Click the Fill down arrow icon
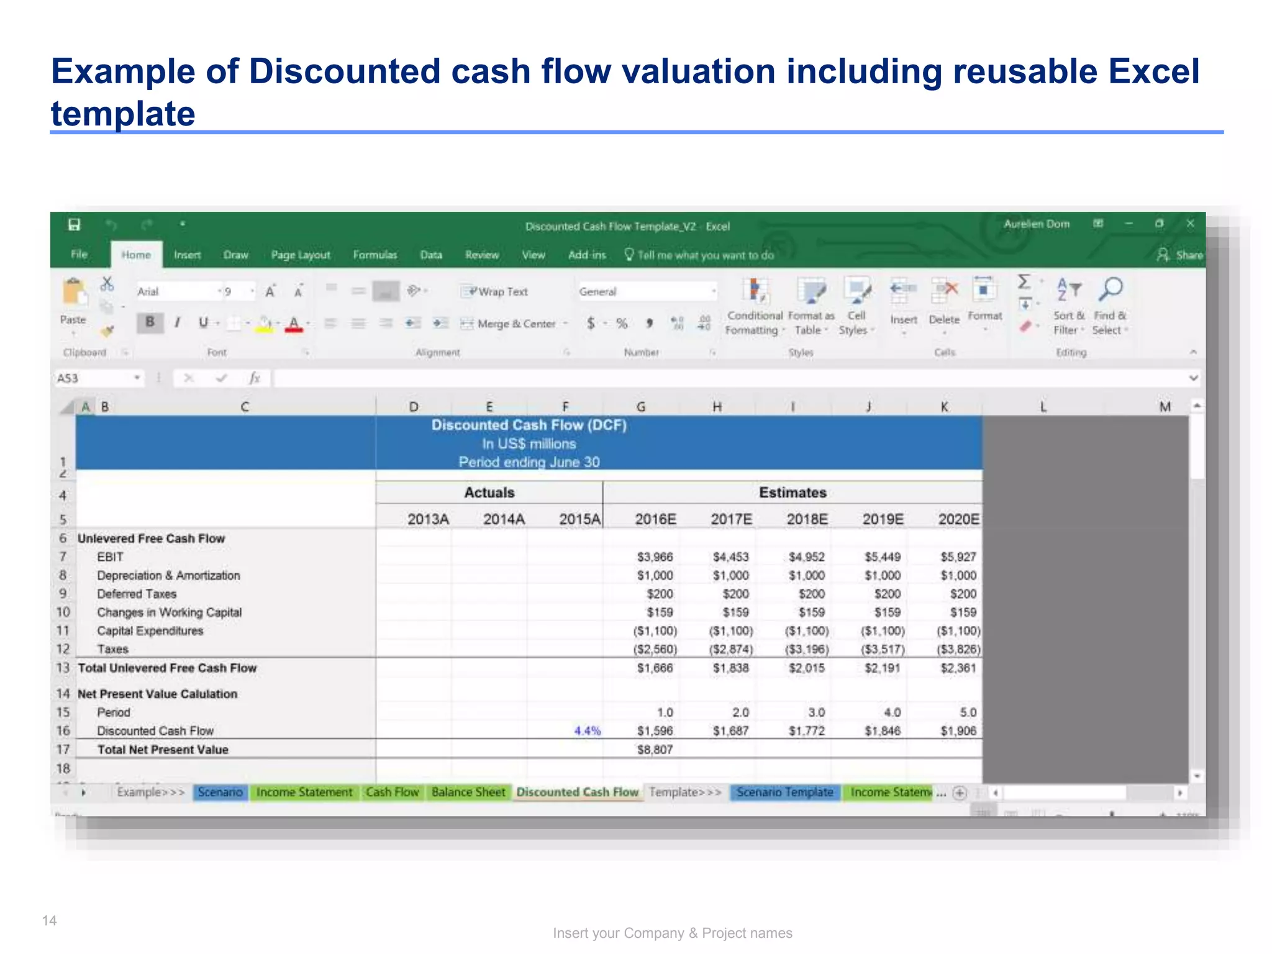The height and width of the screenshot is (954, 1272). coord(1025,304)
